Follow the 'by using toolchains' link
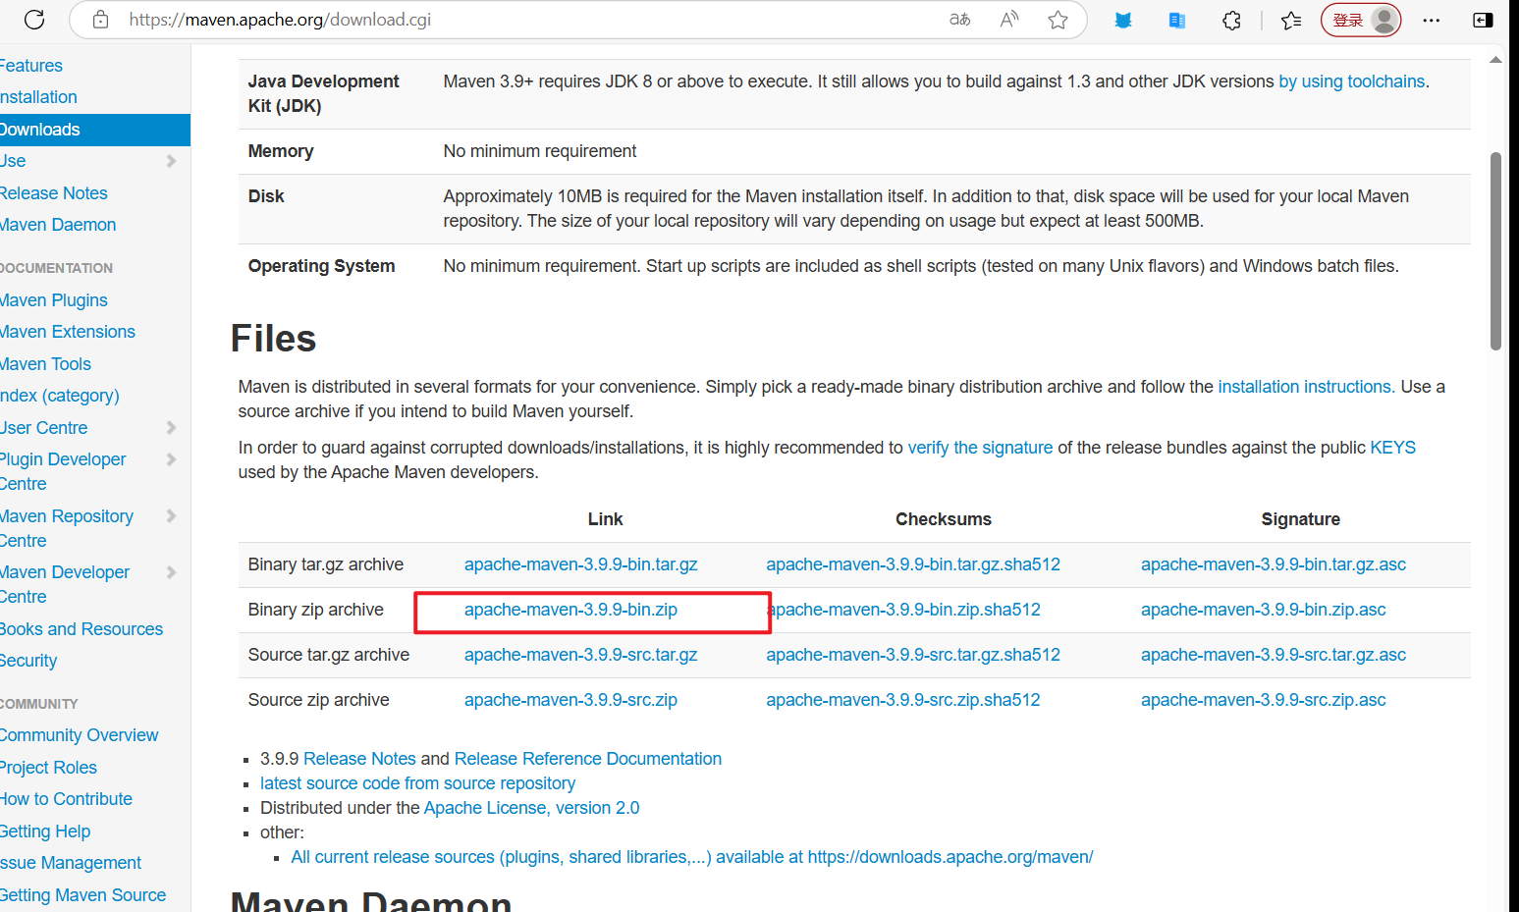This screenshot has height=912, width=1519. pyautogui.click(x=1351, y=81)
